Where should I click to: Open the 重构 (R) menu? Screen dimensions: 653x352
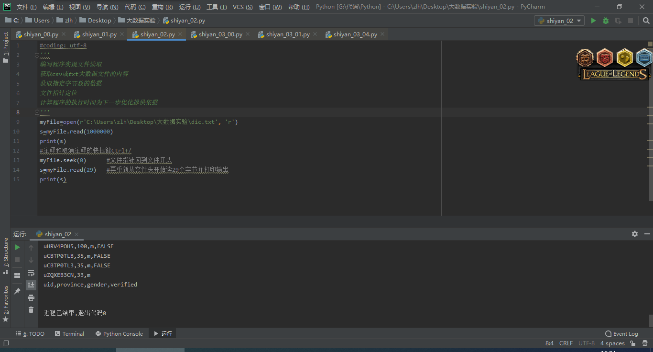click(162, 7)
